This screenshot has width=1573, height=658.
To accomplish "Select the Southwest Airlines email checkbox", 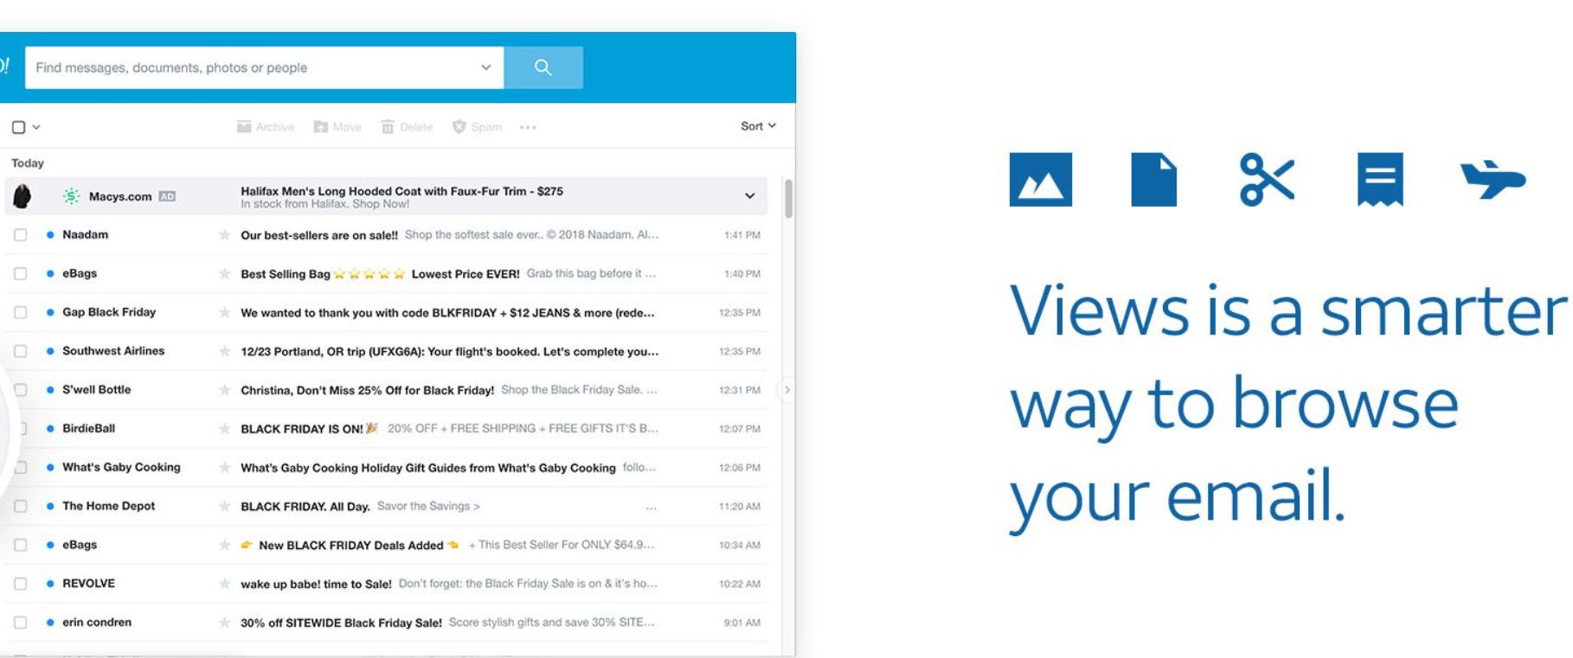I will [x=20, y=351].
